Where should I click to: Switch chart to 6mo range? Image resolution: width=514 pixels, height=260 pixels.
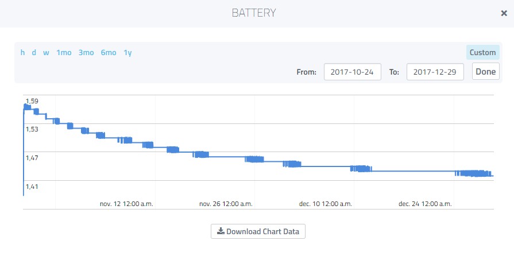pyautogui.click(x=109, y=52)
